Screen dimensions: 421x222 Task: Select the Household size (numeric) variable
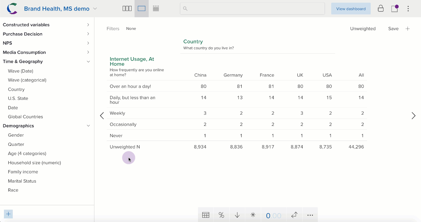tap(35, 163)
